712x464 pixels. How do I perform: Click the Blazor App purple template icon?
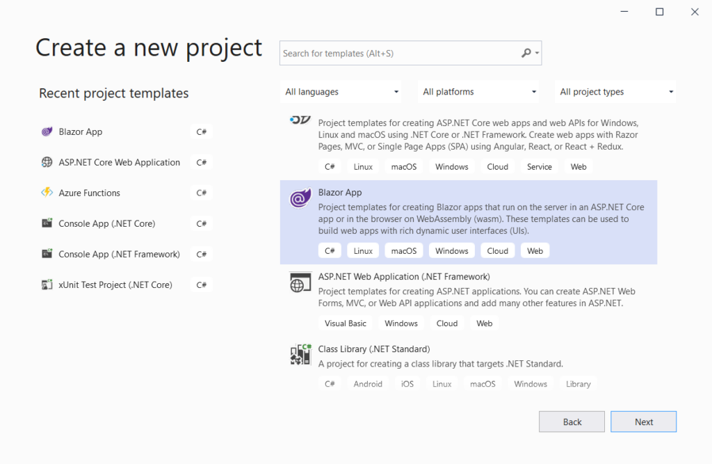click(x=300, y=198)
